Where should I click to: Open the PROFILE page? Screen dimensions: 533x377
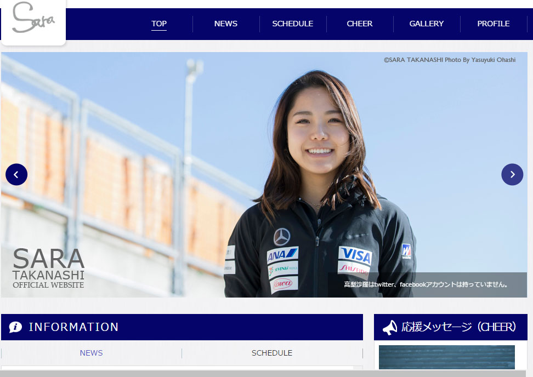tap(493, 24)
